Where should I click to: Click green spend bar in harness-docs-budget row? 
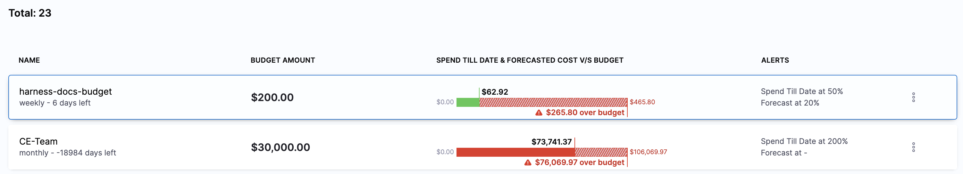pyautogui.click(x=468, y=102)
